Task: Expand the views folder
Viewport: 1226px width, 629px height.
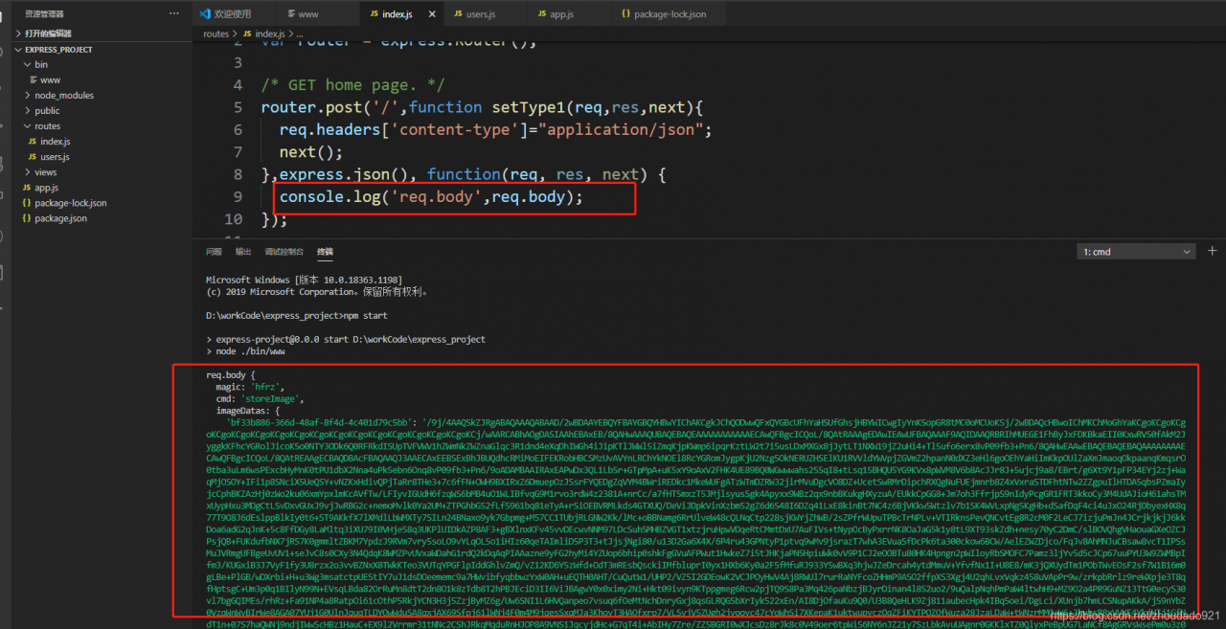Action: (x=45, y=172)
